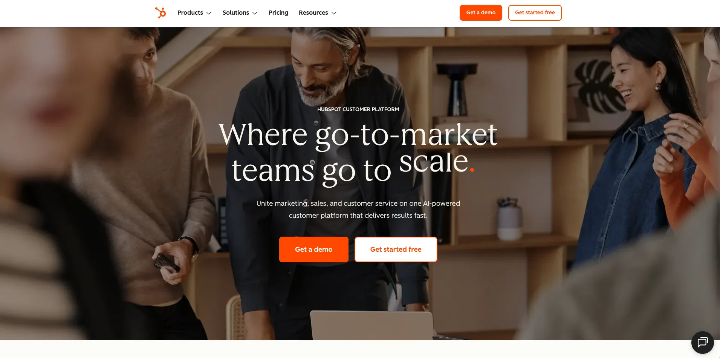Expand the Resources chevron arrow
This screenshot has height=358, width=720.
tap(334, 13)
